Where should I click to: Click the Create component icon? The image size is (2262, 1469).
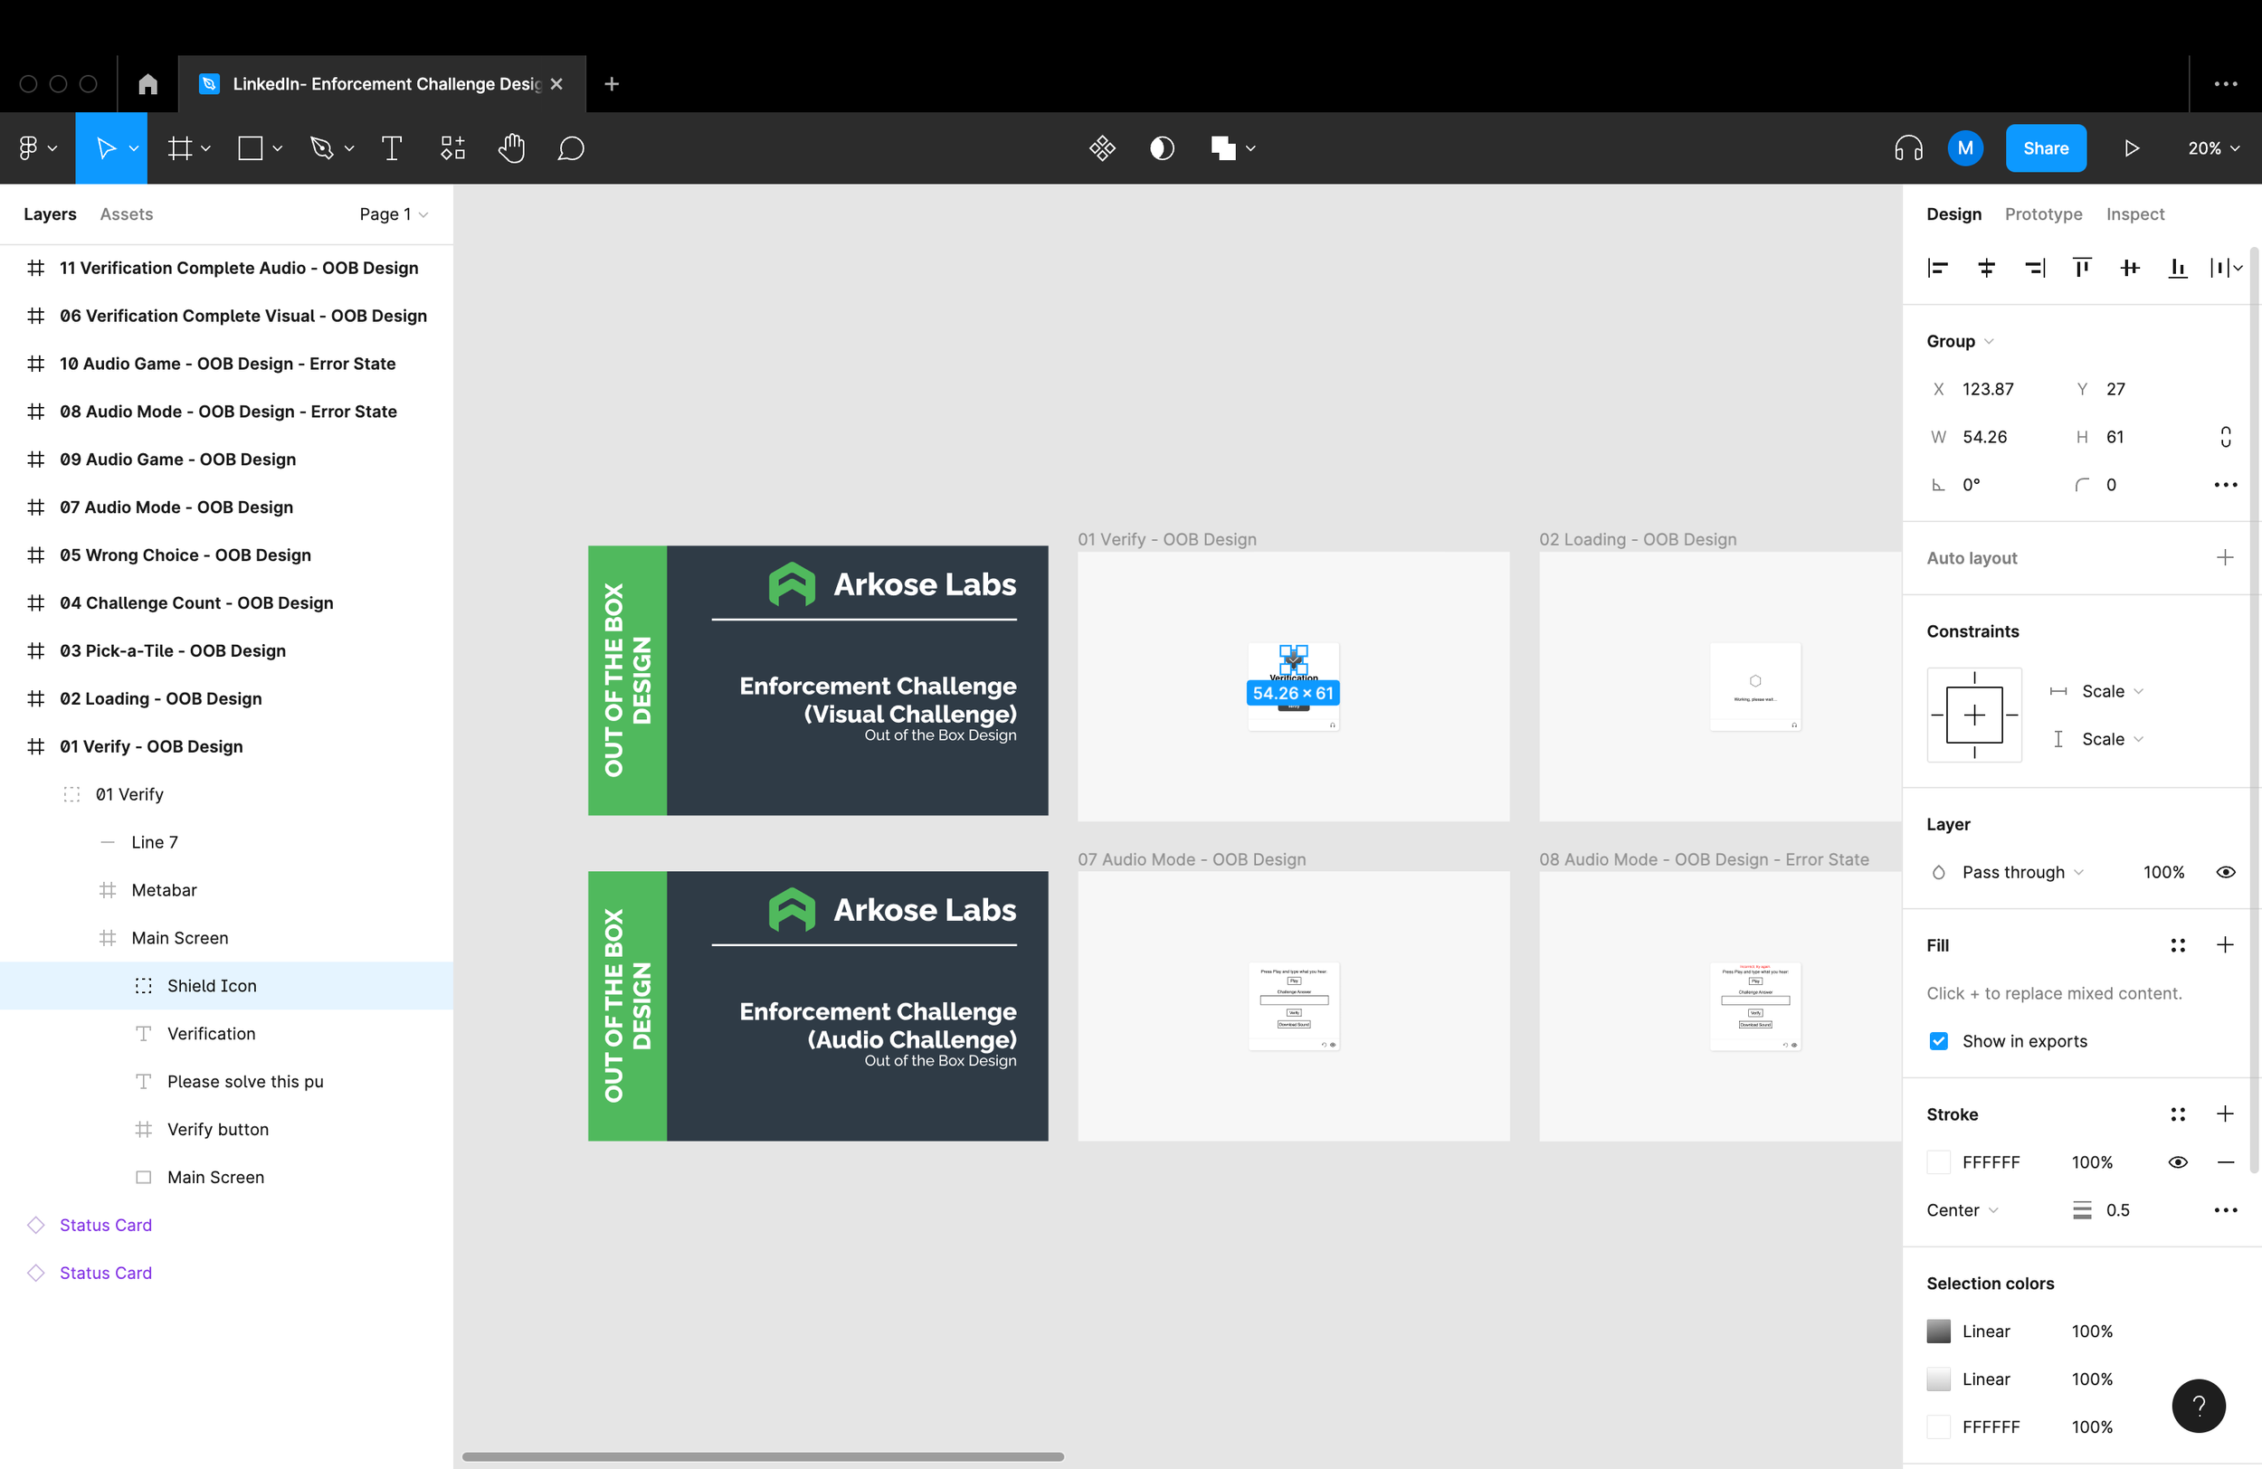pos(1102,148)
